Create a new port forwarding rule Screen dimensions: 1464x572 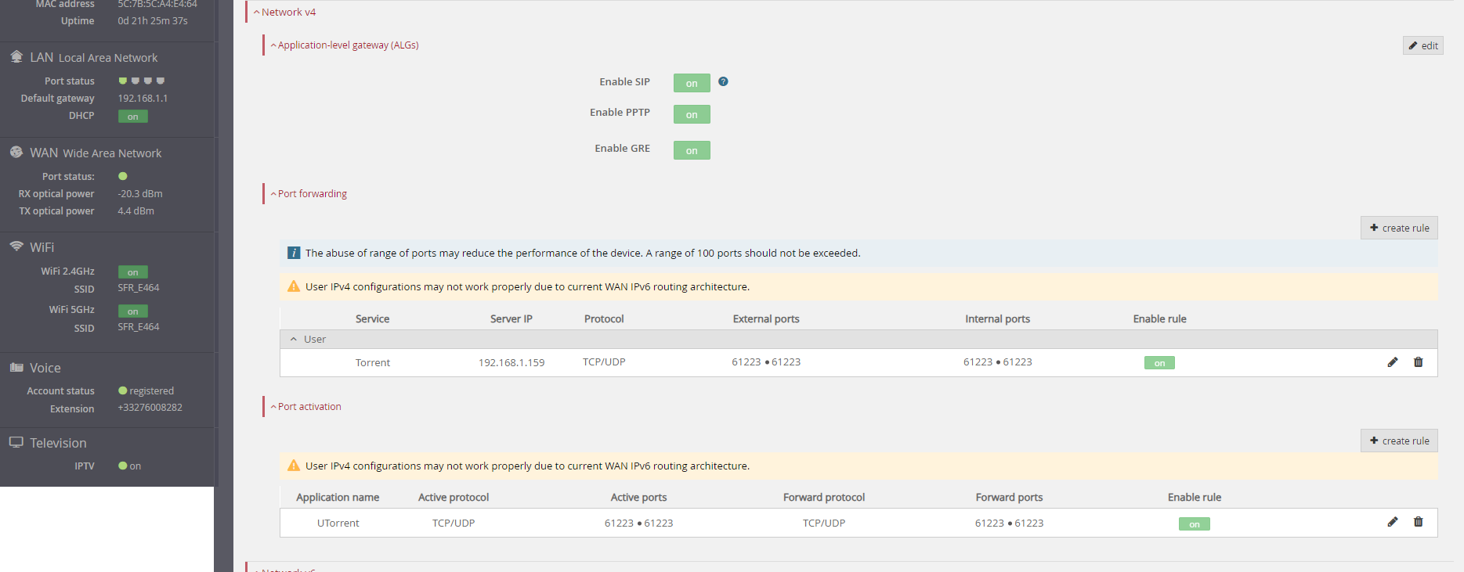pos(1399,228)
